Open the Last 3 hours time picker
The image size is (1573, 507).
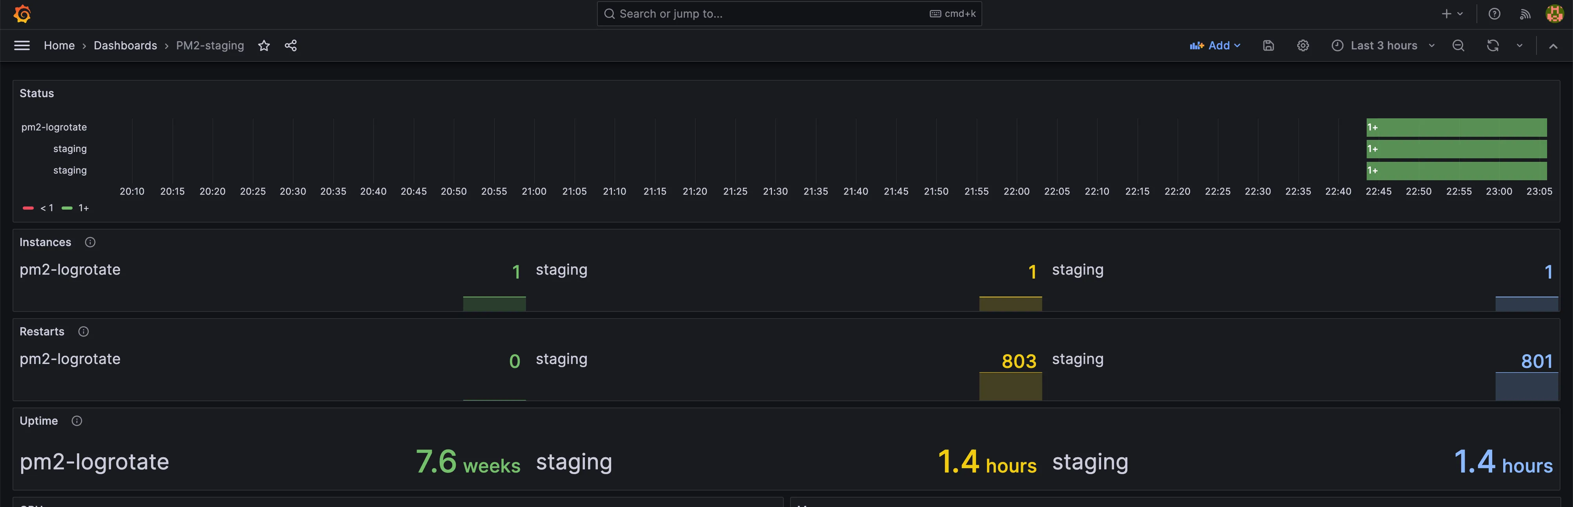(x=1382, y=46)
